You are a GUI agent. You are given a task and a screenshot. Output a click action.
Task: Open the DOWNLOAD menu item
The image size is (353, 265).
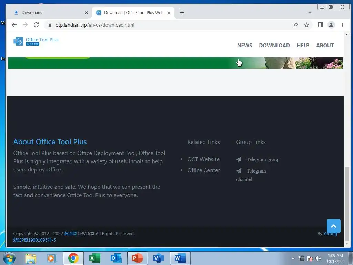[274, 45]
